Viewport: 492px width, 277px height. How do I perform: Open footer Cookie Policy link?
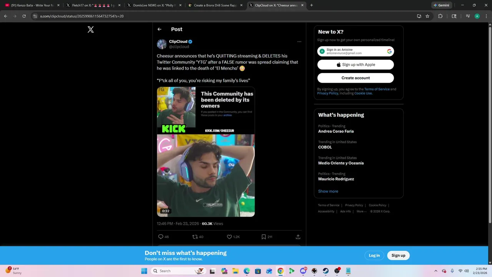click(377, 205)
